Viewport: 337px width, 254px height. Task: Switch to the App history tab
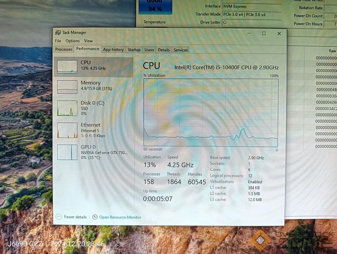[113, 49]
